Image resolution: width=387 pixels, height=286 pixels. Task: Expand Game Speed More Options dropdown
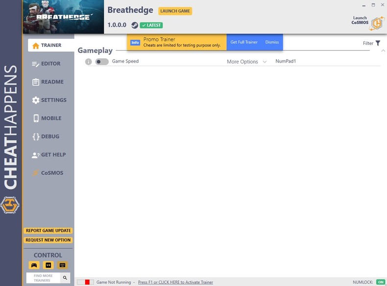(247, 62)
